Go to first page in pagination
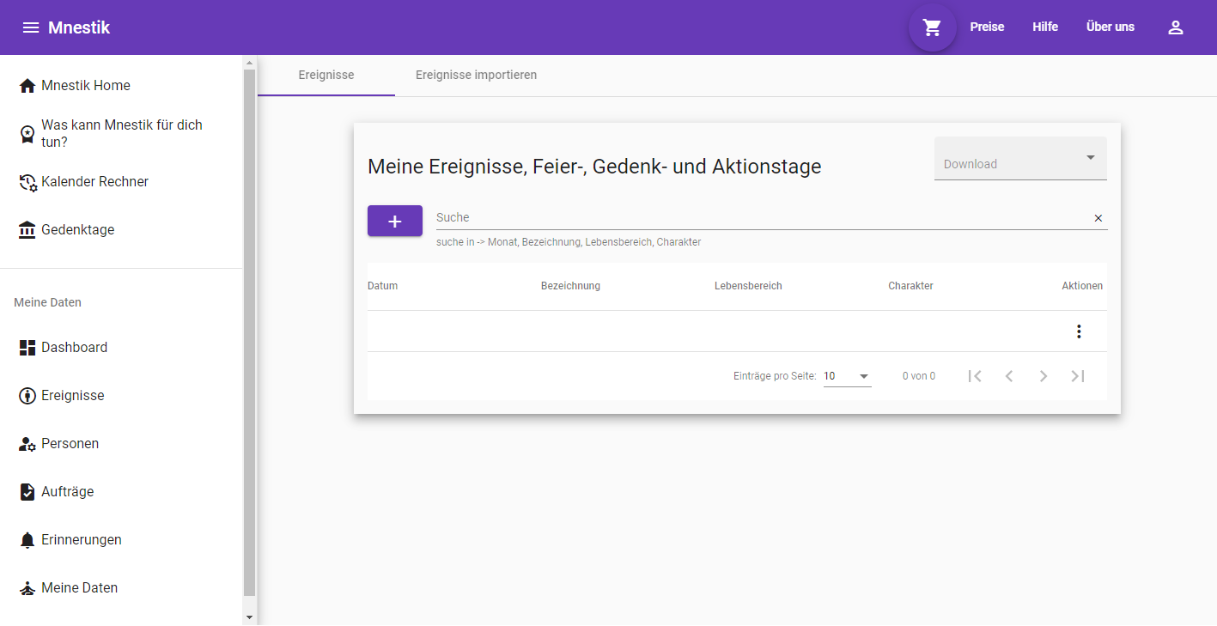Image resolution: width=1217 pixels, height=626 pixels. [974, 376]
